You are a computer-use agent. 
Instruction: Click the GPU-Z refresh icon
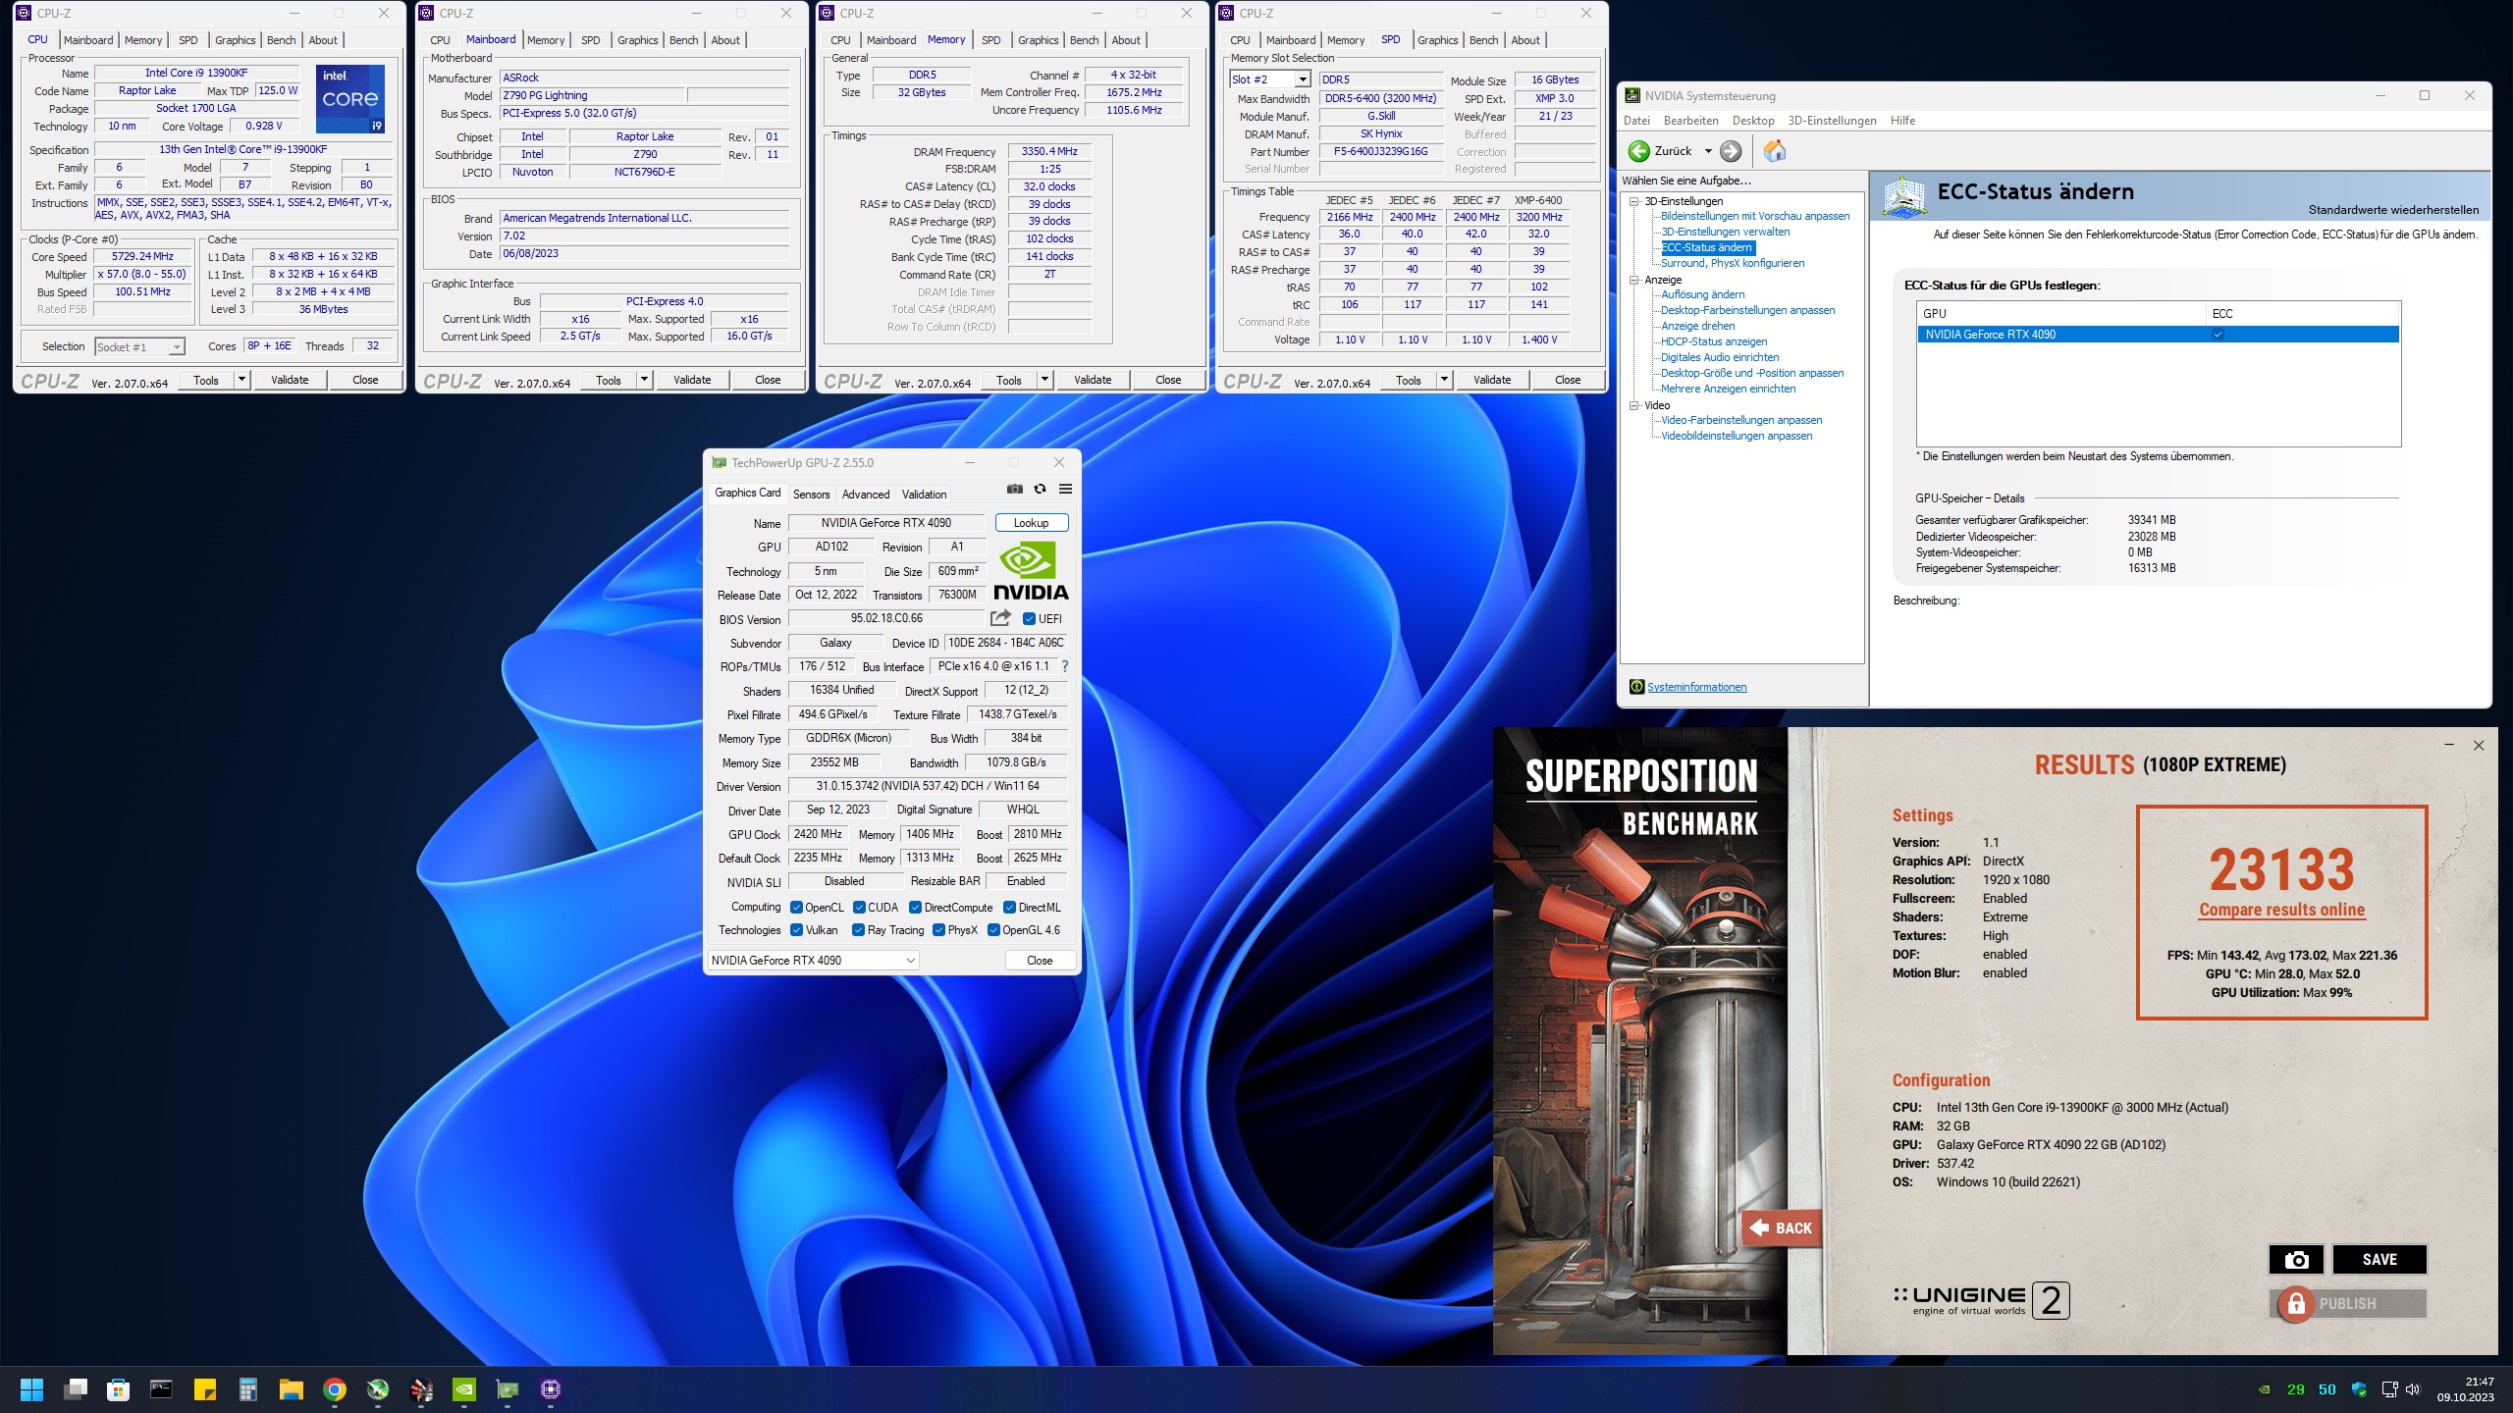point(1040,489)
